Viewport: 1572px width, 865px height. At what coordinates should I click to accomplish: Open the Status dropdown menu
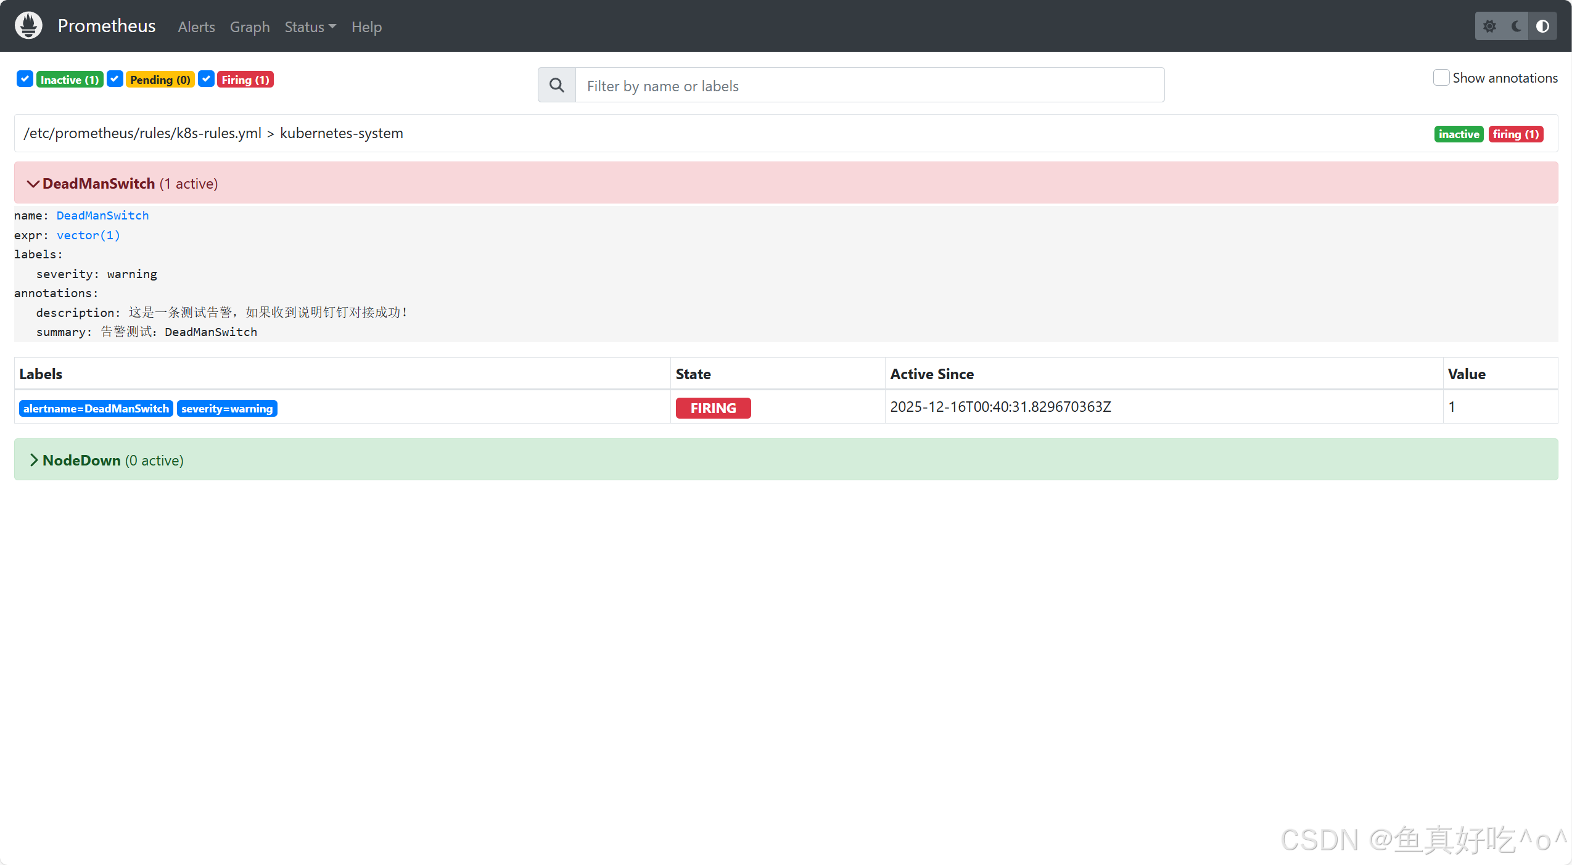pyautogui.click(x=310, y=27)
